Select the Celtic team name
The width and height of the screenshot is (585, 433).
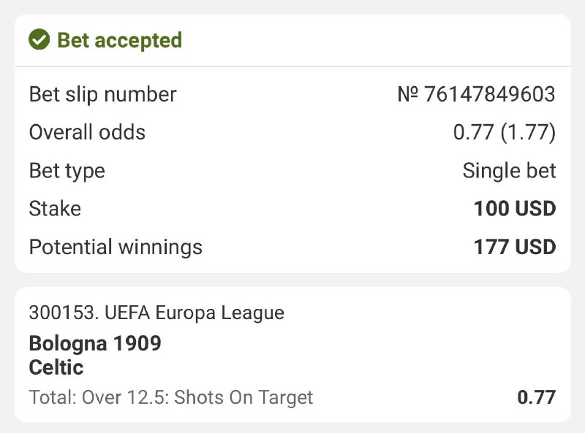click(x=56, y=367)
